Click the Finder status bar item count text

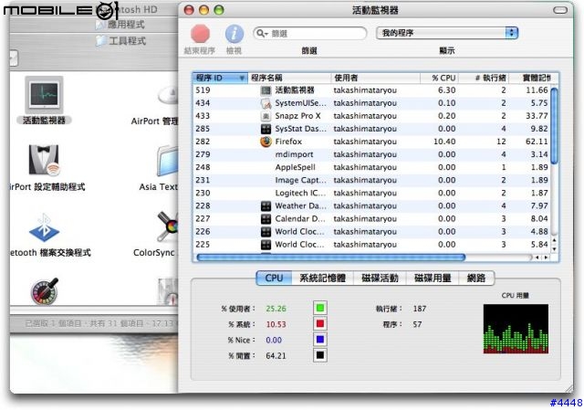(99, 323)
